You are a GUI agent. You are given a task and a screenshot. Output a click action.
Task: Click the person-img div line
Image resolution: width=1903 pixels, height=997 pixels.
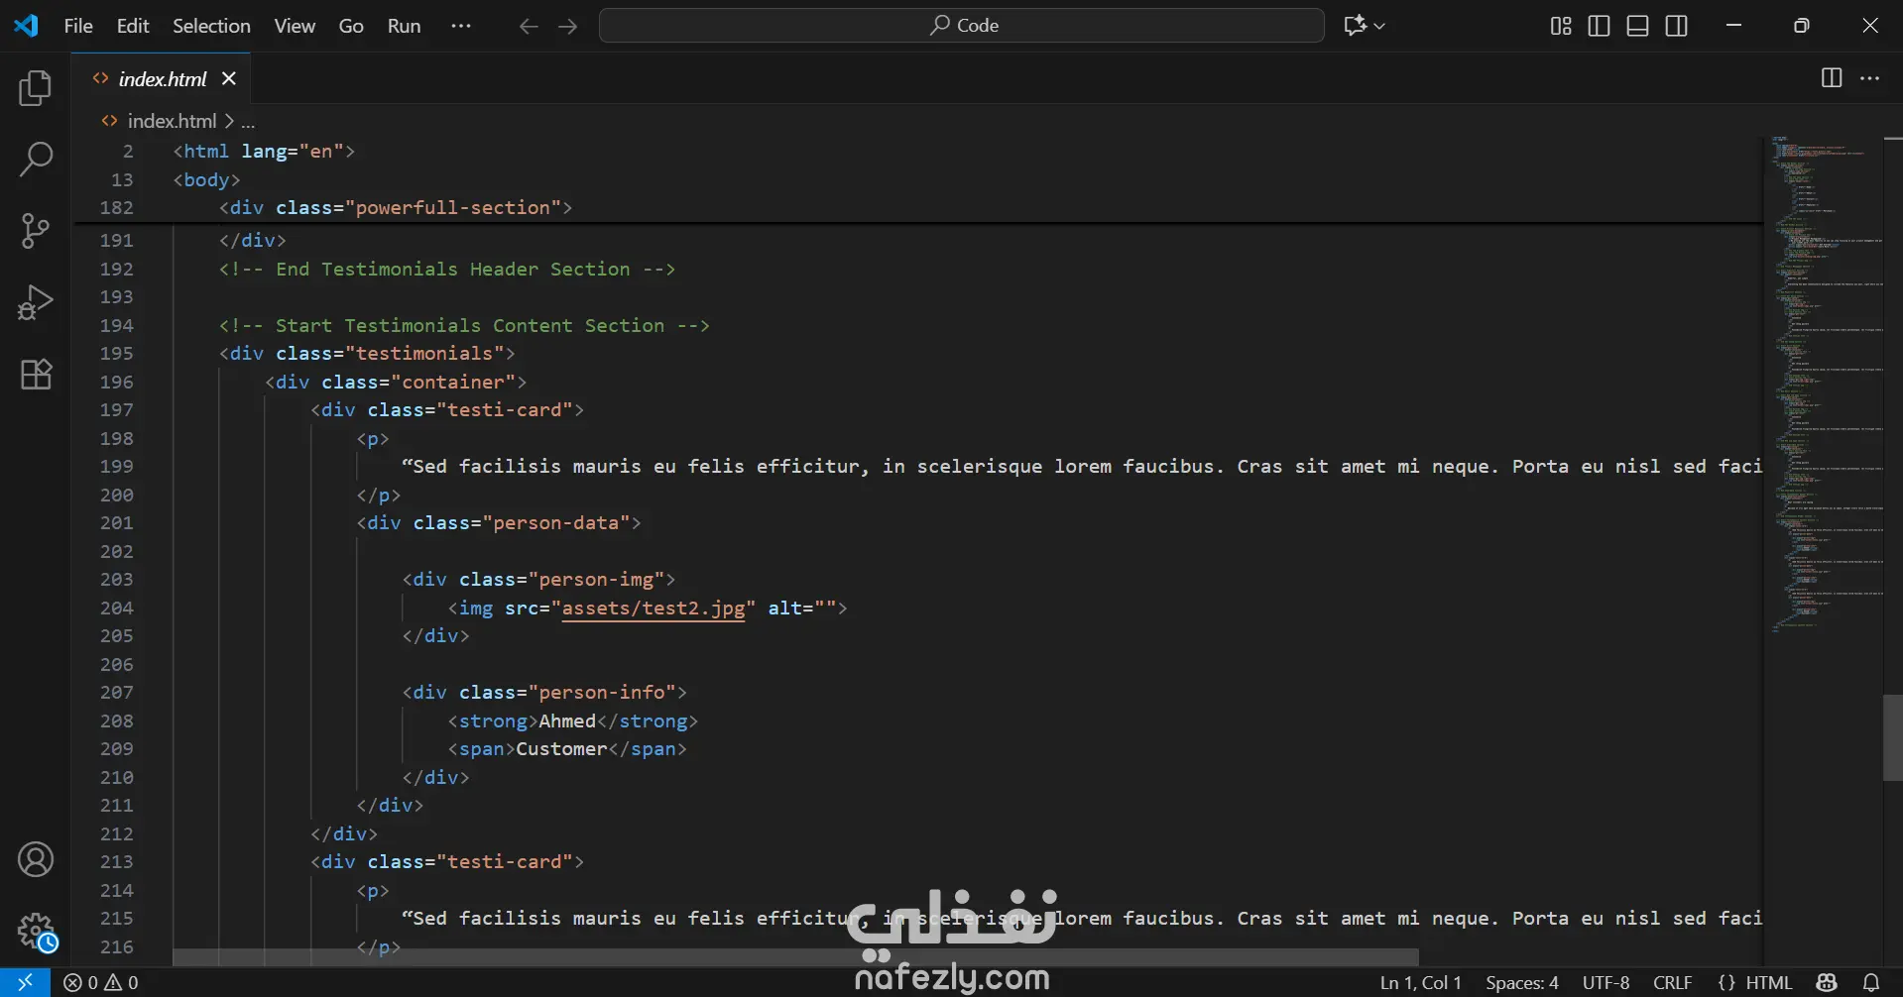538,579
